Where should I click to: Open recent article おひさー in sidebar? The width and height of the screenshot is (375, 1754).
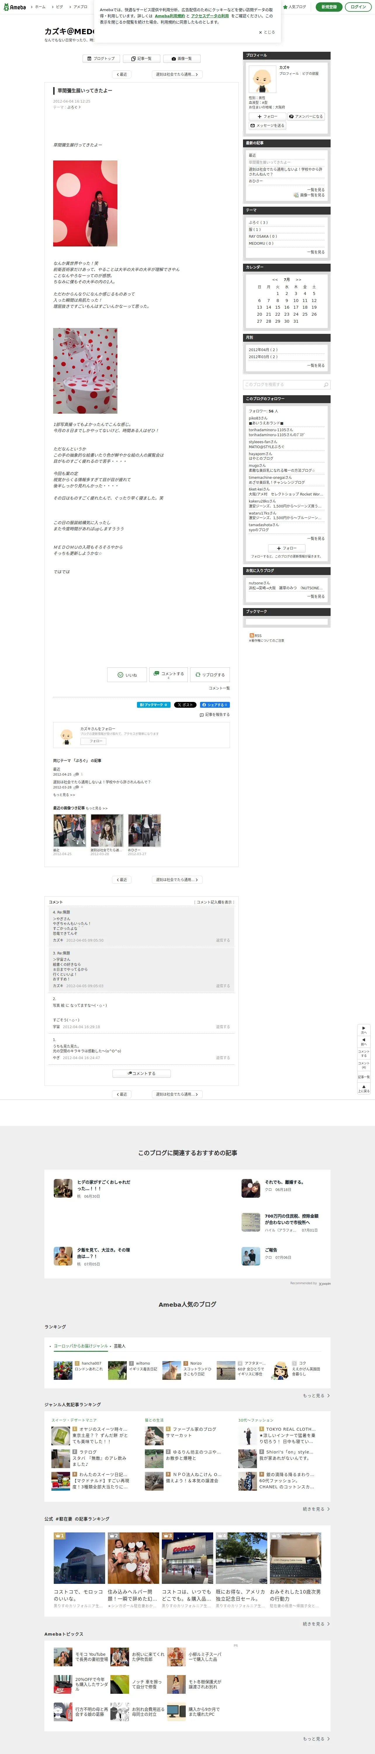(x=255, y=181)
